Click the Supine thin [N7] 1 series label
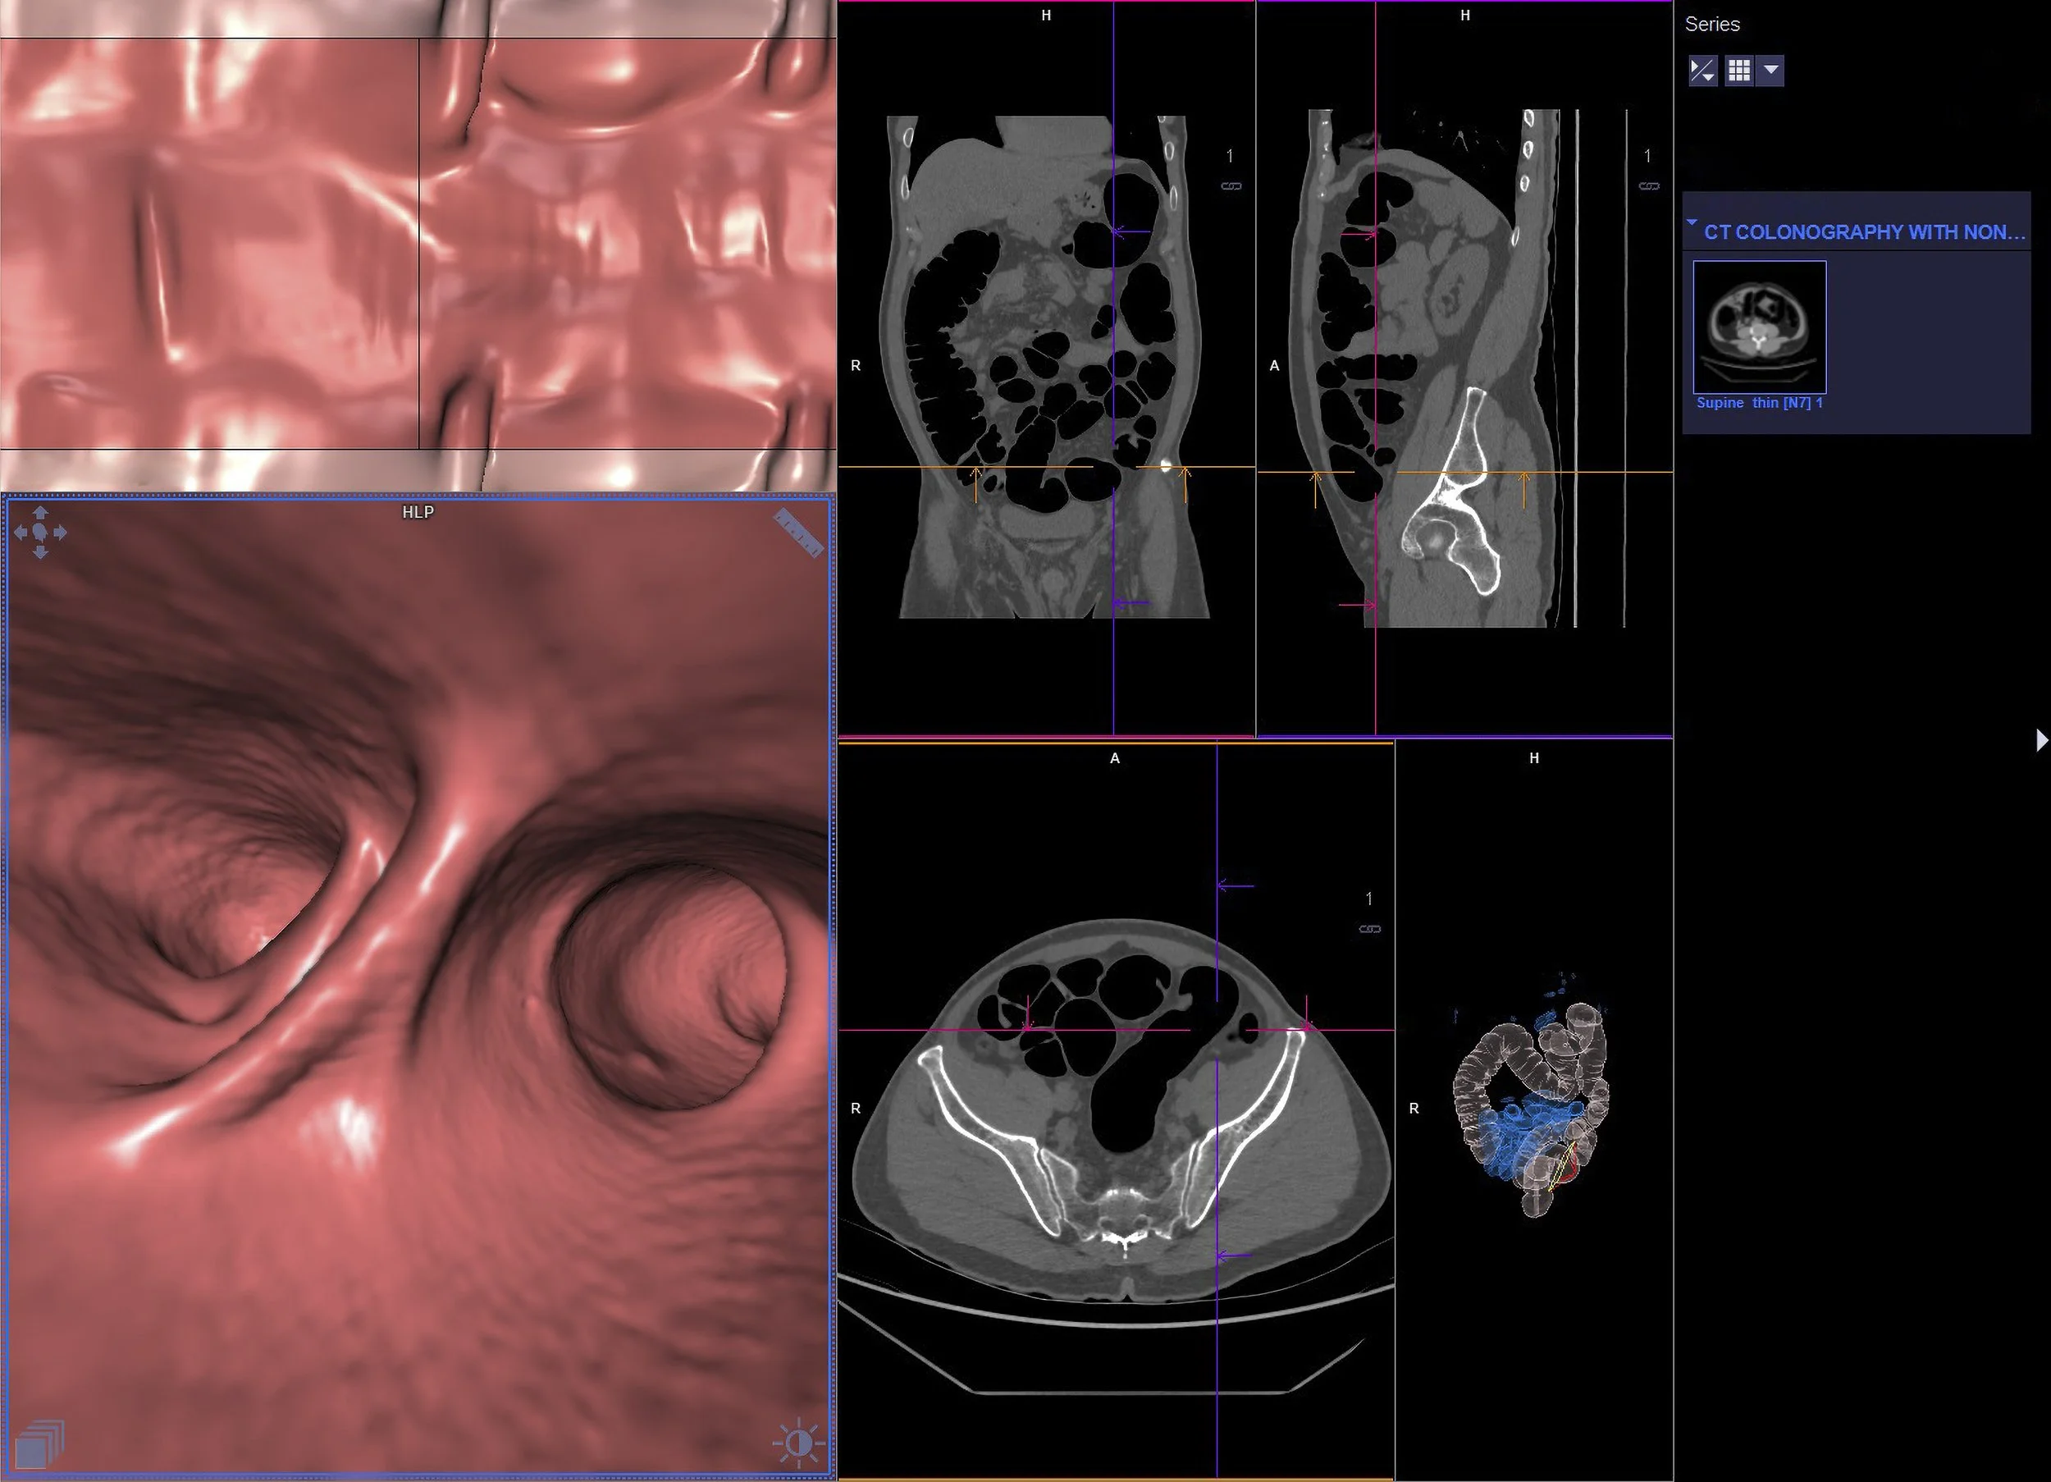Viewport: 2051px width, 1482px height. (1759, 403)
